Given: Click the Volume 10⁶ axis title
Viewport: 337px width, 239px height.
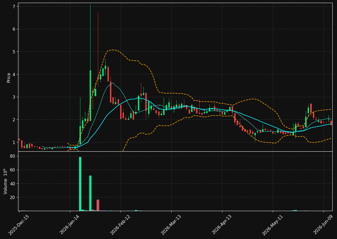Looking at the screenshot, I should 5,181.
